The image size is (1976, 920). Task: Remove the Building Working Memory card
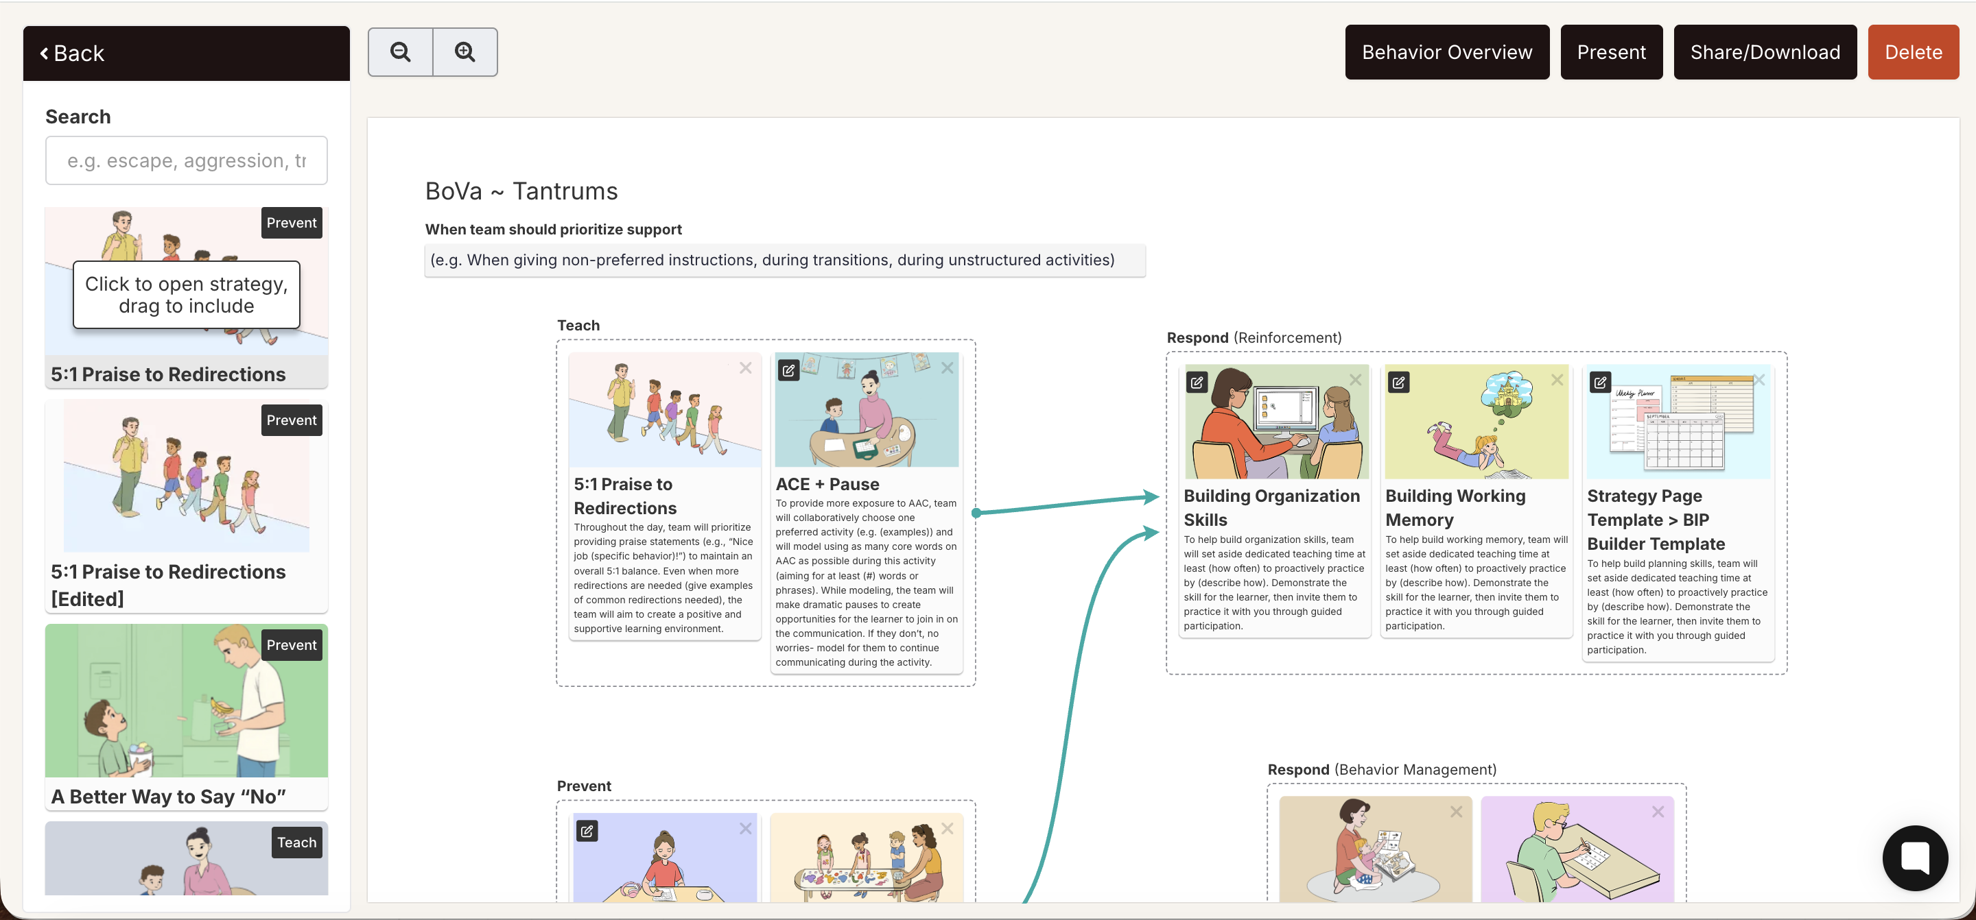pyautogui.click(x=1557, y=380)
